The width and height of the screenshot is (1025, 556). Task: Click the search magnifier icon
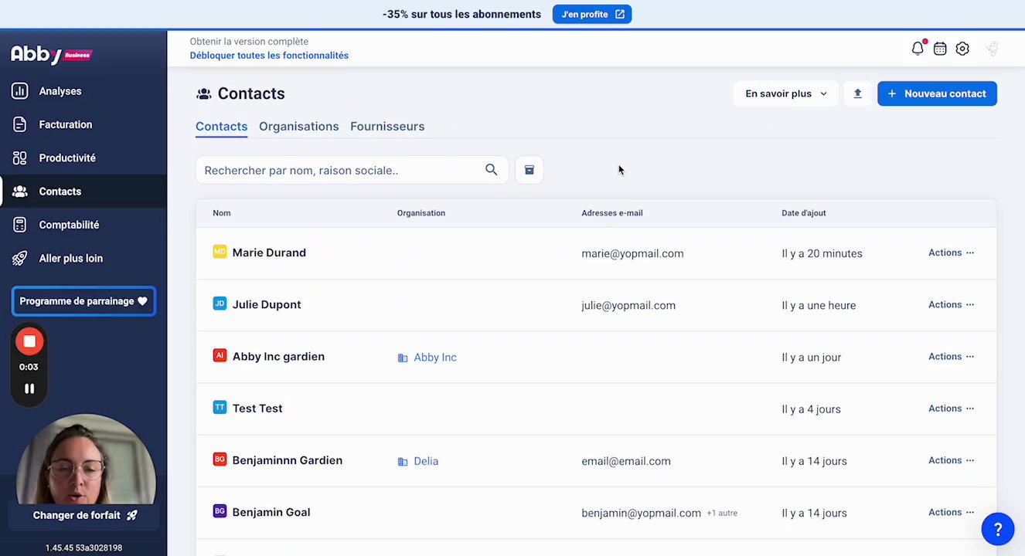tap(491, 170)
